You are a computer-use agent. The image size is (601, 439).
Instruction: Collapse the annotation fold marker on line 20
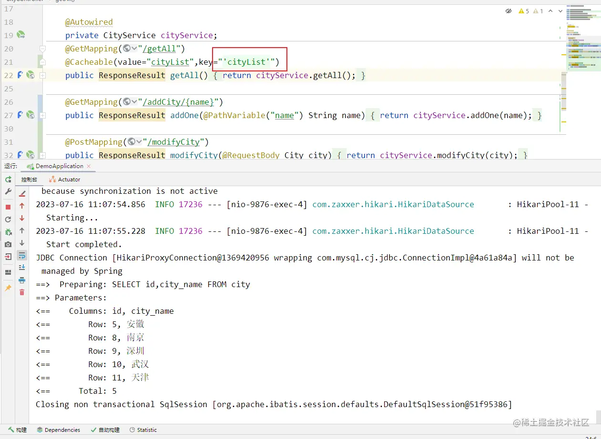click(x=42, y=49)
